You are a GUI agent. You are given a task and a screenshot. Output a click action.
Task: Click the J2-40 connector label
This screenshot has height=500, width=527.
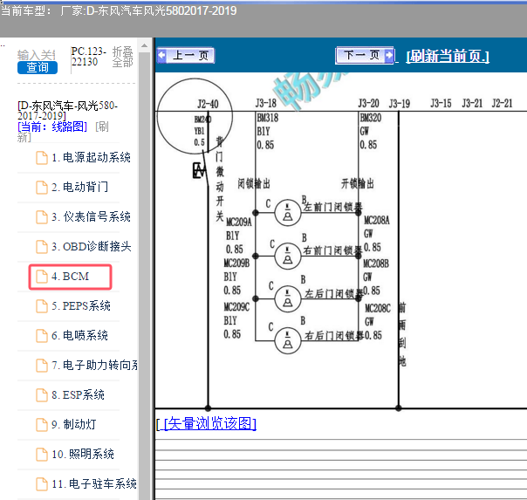[x=208, y=104]
